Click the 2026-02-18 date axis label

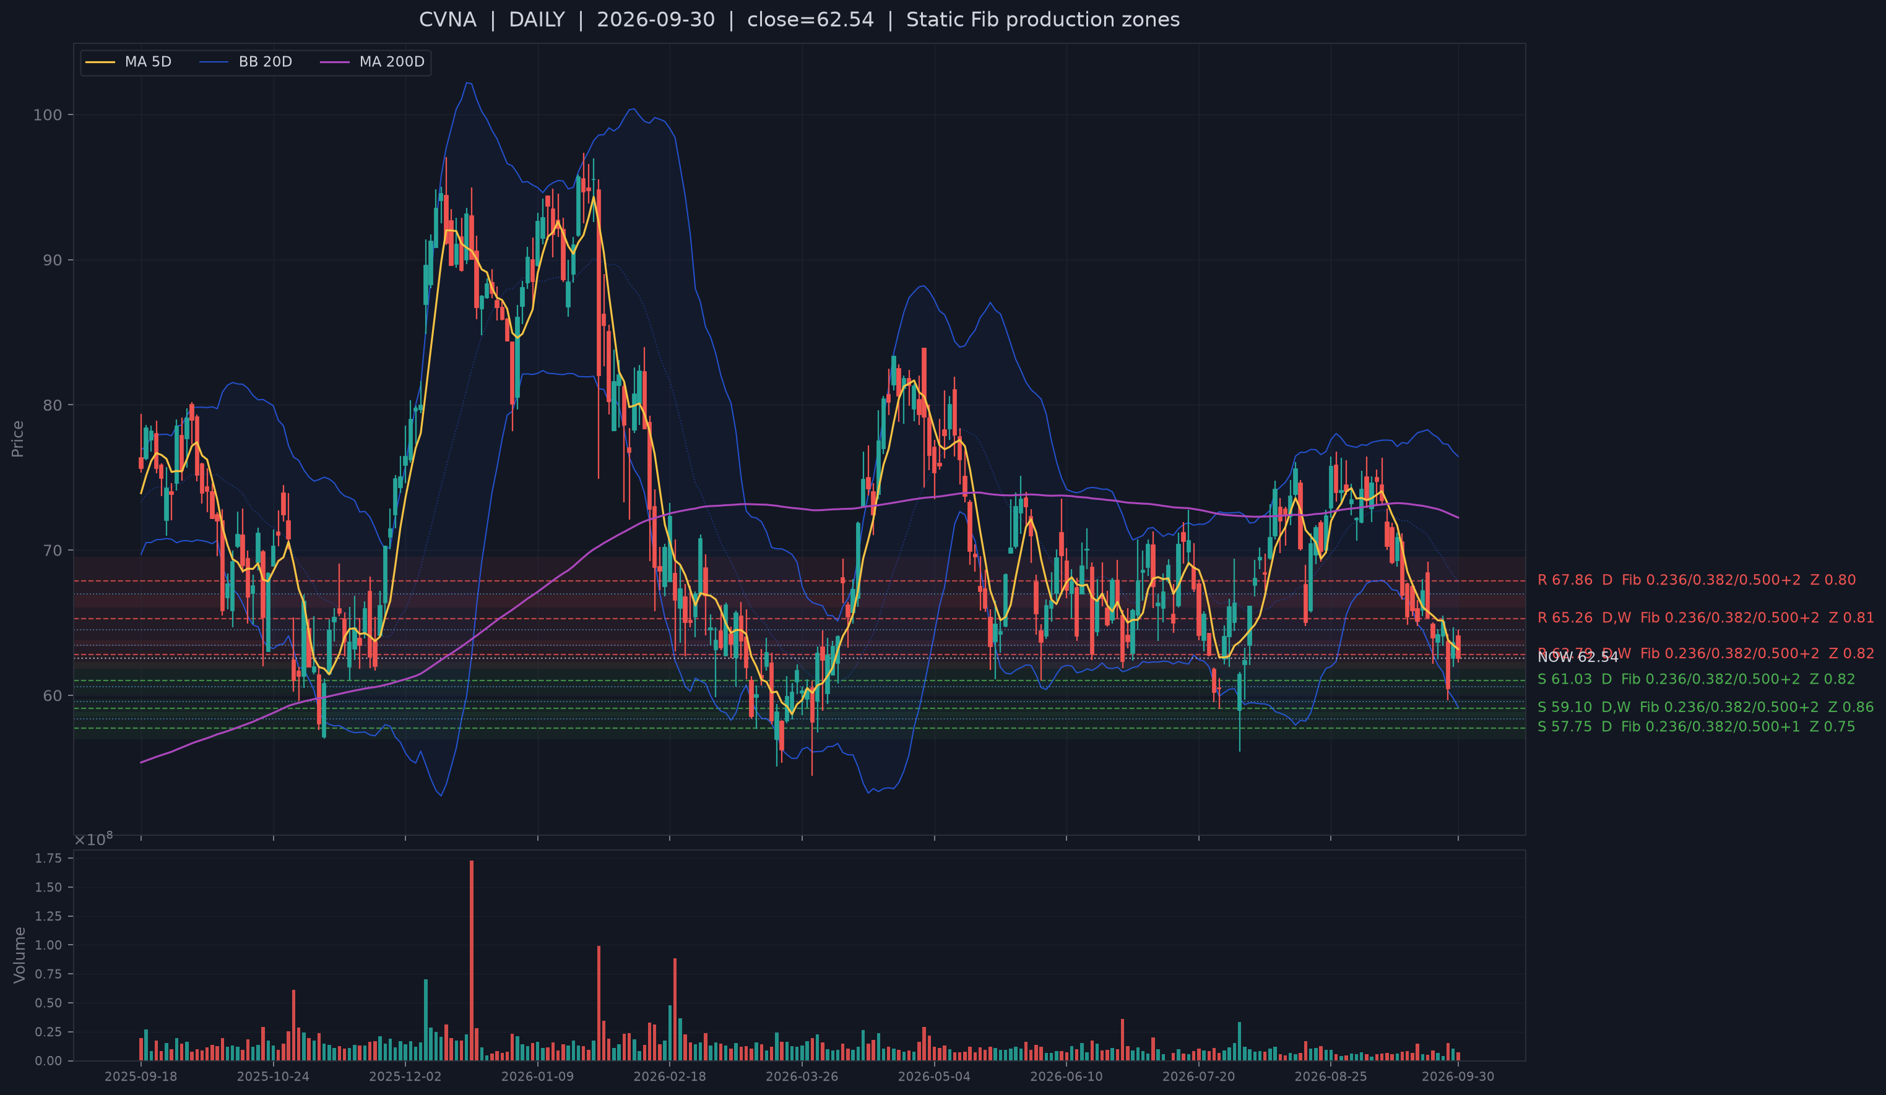[x=670, y=1076]
